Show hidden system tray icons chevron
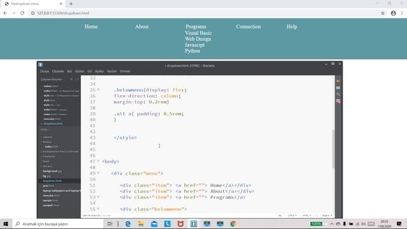 (332, 224)
